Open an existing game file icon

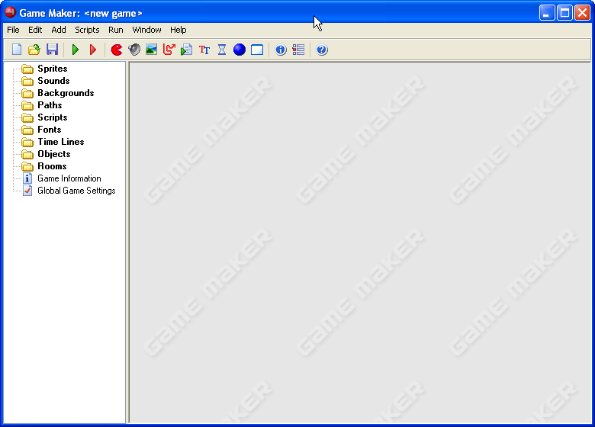pos(34,50)
